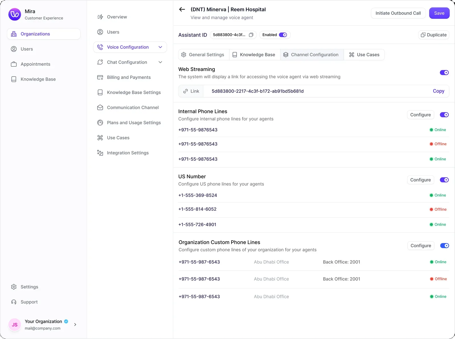This screenshot has width=455, height=339.
Task: Open the Your Organization account chevron
Action: tap(75, 325)
